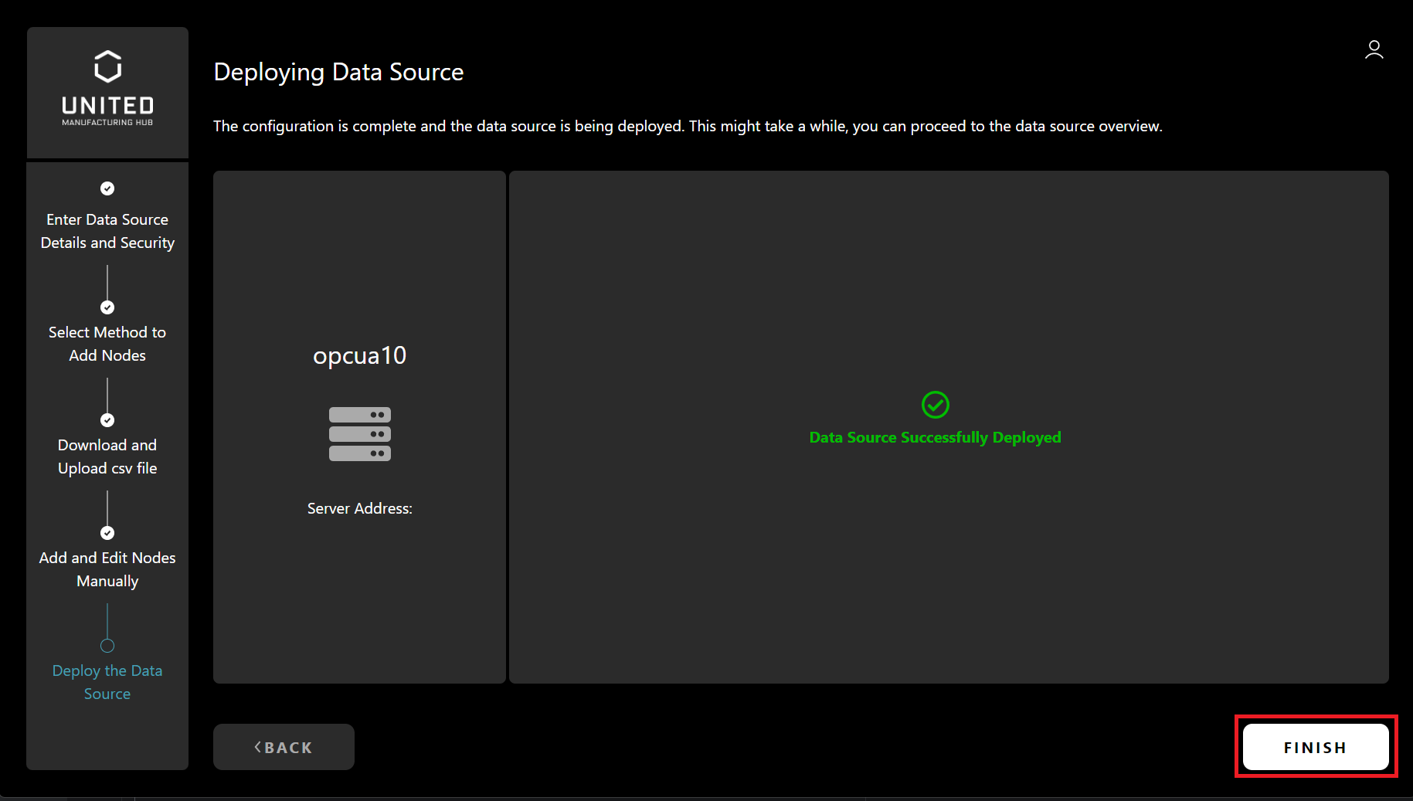
Task: Click the checkmark above Add and Edit Nodes
Action: click(x=107, y=533)
